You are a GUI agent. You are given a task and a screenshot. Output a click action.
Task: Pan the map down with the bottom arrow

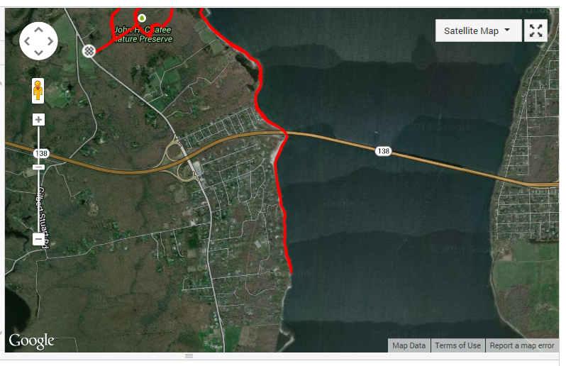pos(38,52)
